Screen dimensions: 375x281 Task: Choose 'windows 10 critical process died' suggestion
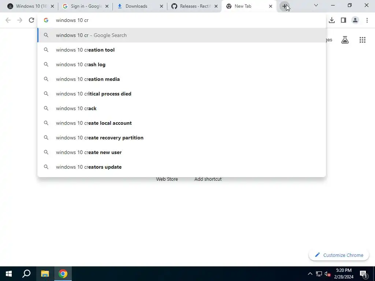pos(182,94)
